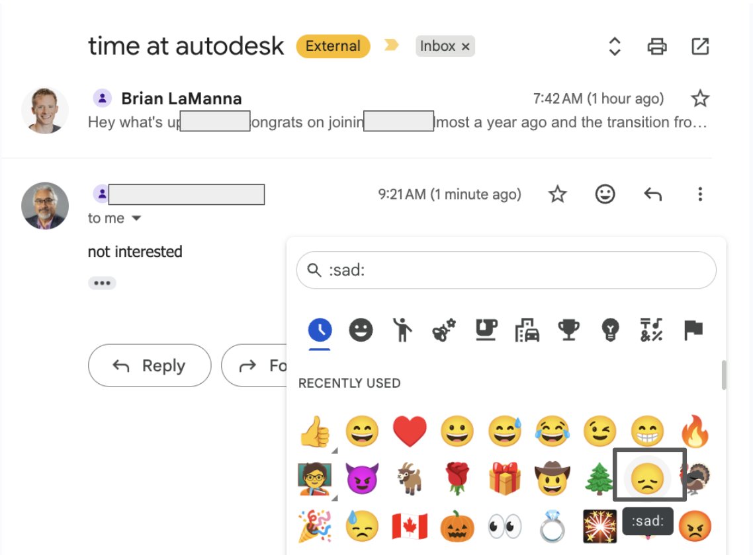React with the beaming grin teeth emoji
Screen dimensions: 753x555
(x=647, y=431)
